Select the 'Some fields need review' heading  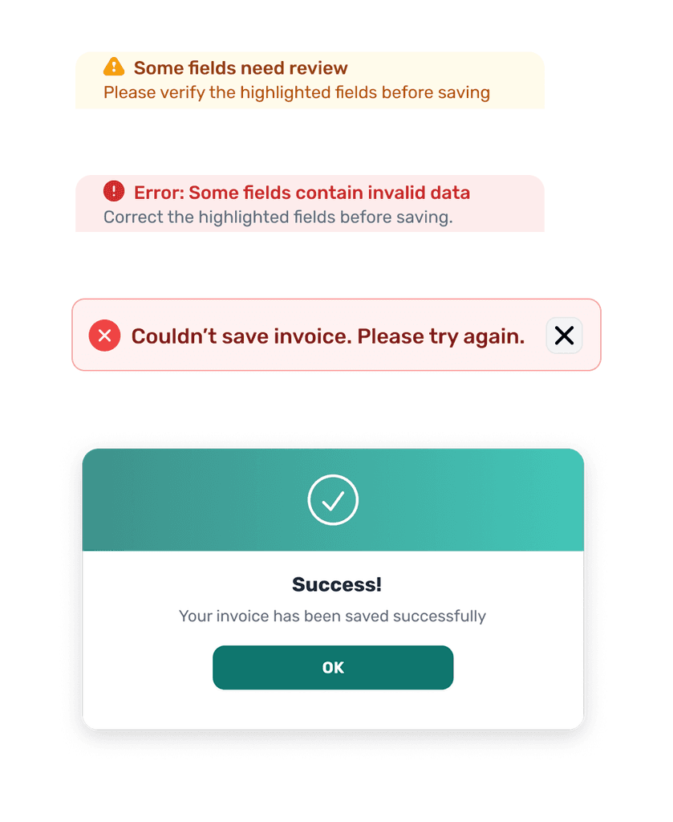coord(239,67)
